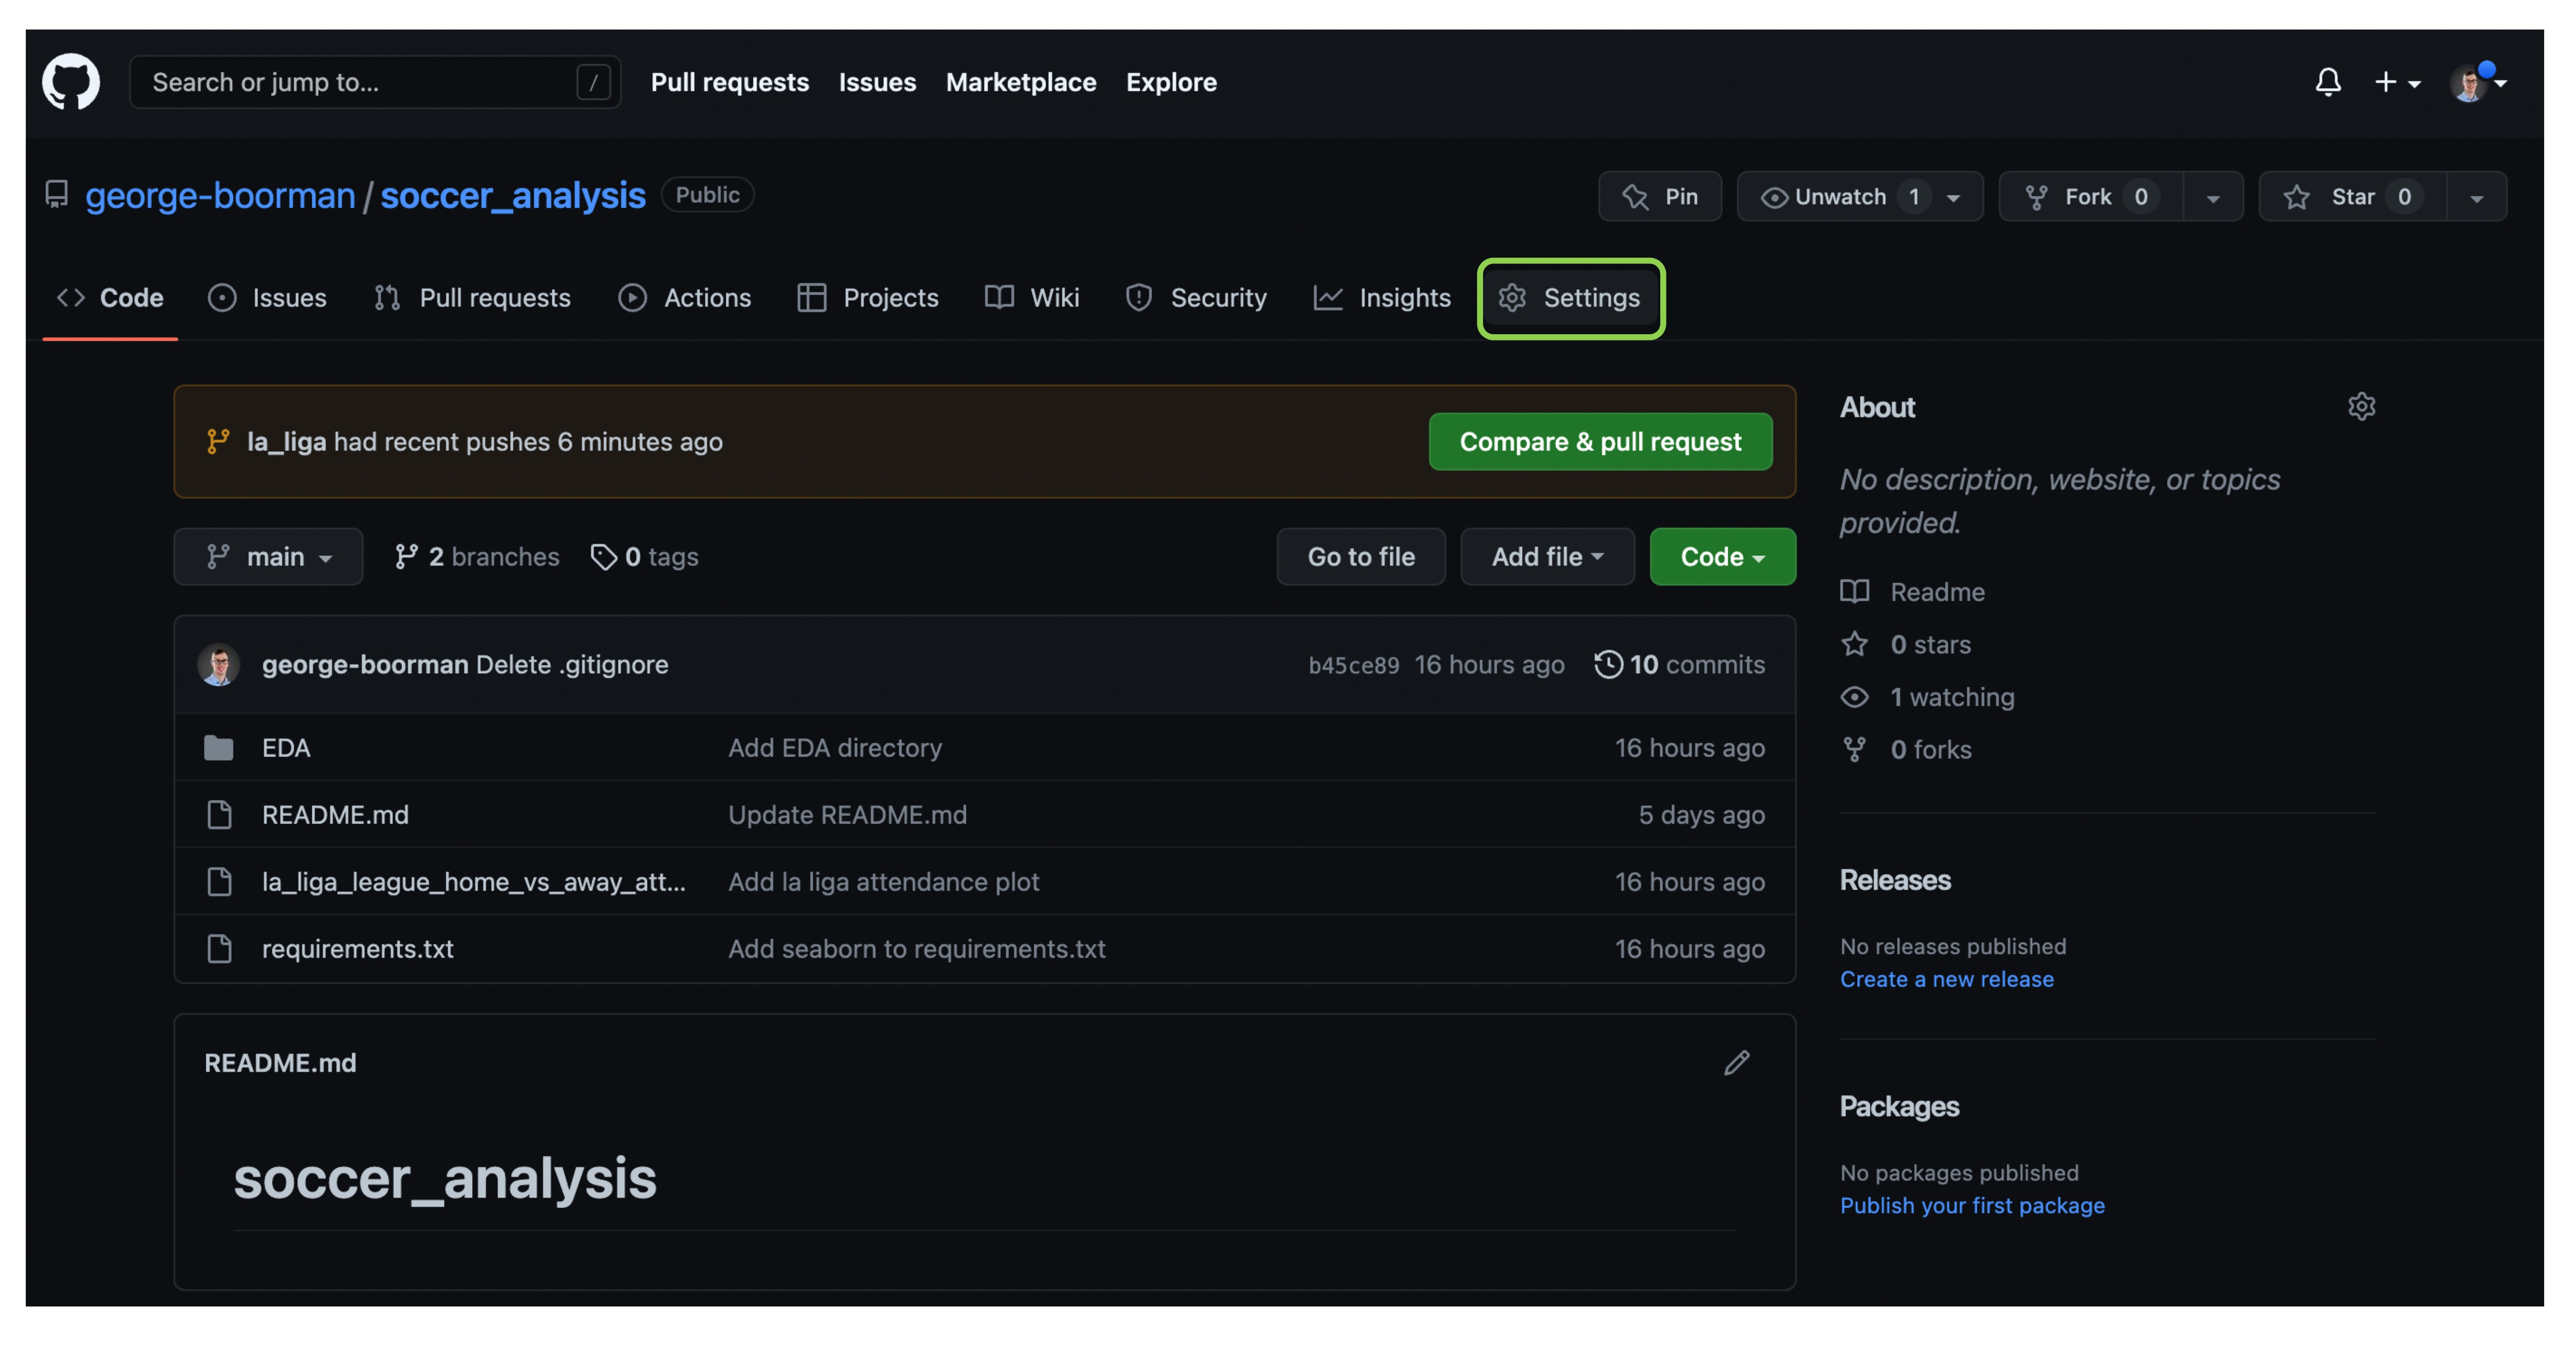Open the Wiki tab
This screenshot has height=1365, width=2576.
coord(1032,298)
